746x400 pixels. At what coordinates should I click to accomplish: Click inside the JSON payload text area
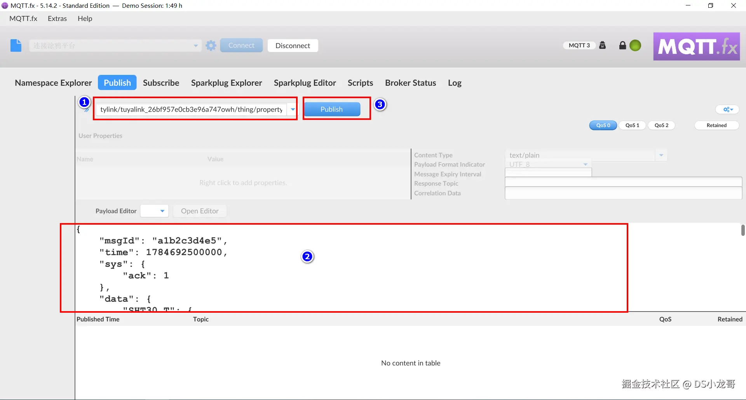coord(408,268)
